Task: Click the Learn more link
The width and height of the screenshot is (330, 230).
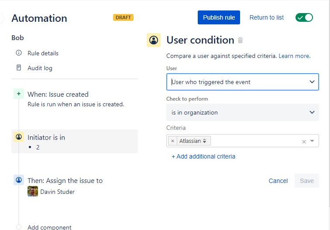Action: 295,56
